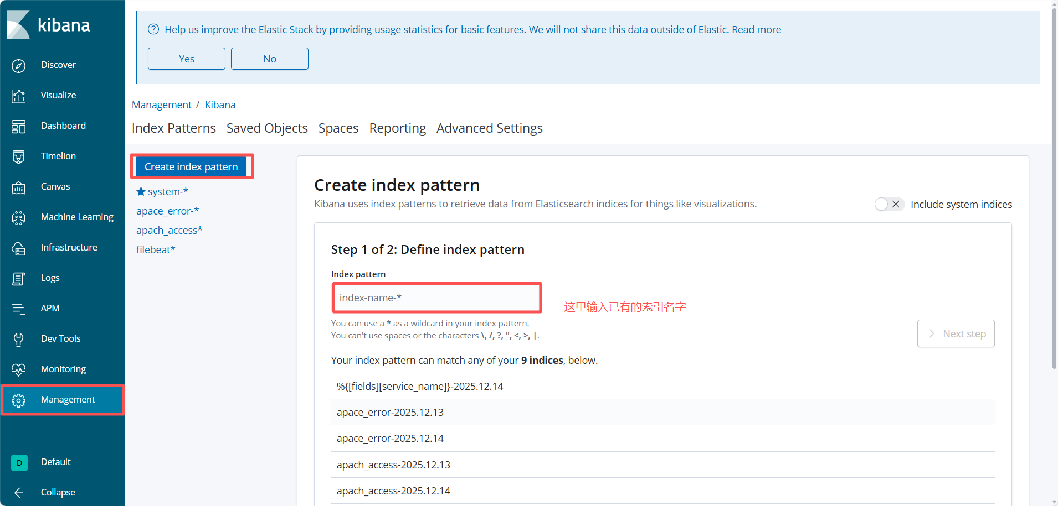Screen dimensions: 1058x506
Task: Toggle Include system indices switch
Action: pos(889,204)
